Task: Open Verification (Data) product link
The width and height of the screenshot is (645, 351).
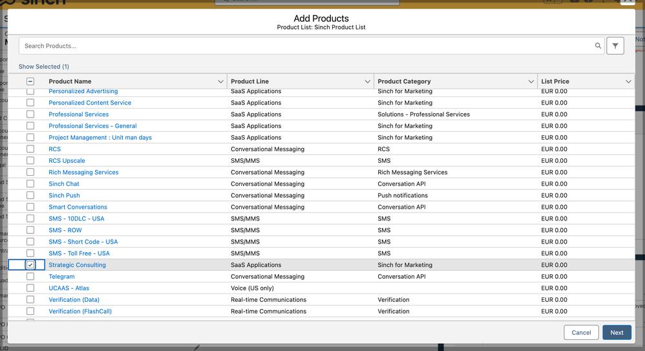Action: (74, 299)
